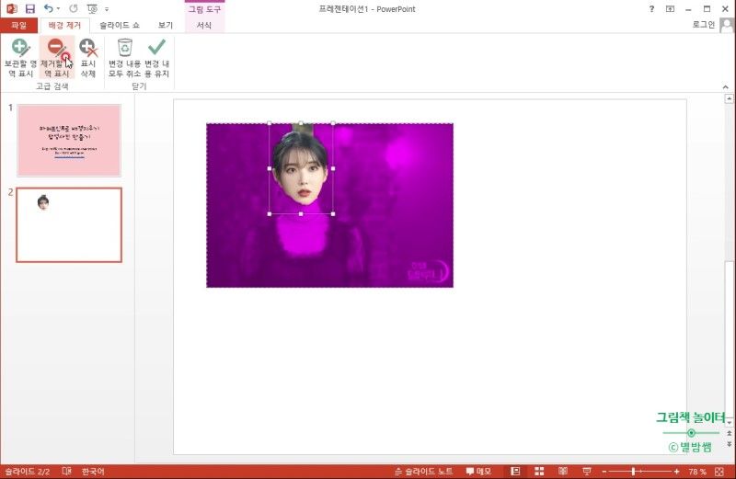Open the 파일 (File) tab

[18, 26]
